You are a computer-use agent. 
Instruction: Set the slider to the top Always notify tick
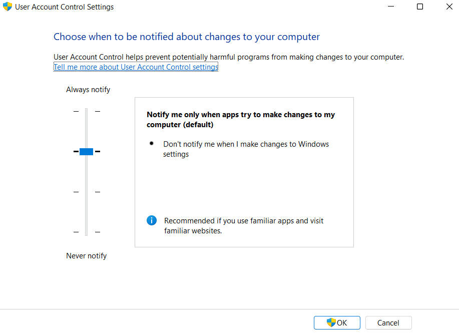click(x=87, y=111)
